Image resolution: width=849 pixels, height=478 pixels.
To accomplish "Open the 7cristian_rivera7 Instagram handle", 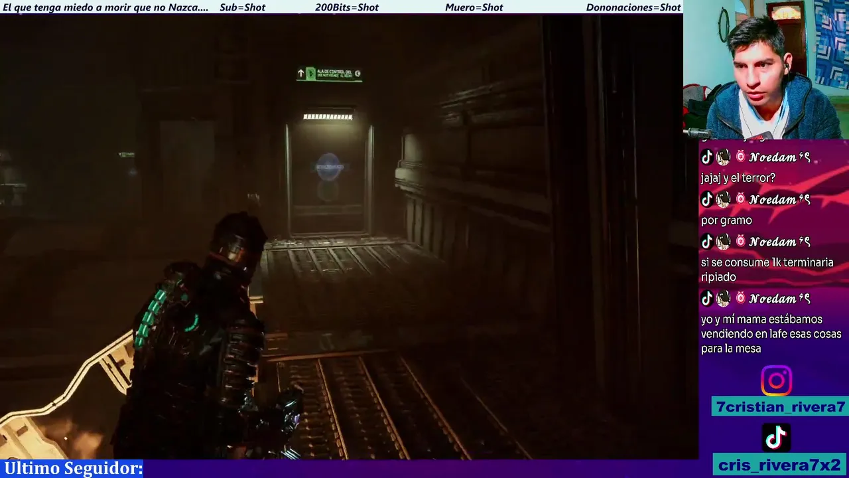I will [779, 407].
